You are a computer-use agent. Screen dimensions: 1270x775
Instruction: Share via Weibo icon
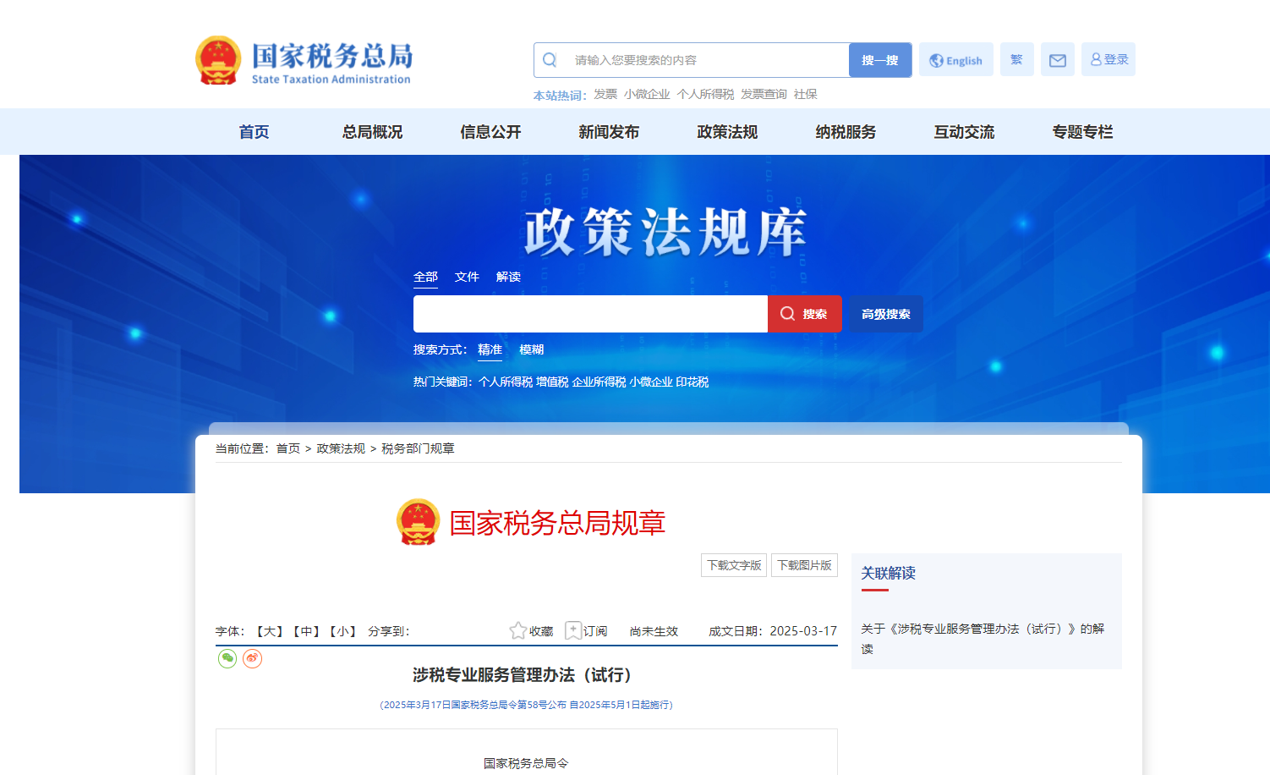pyautogui.click(x=252, y=658)
